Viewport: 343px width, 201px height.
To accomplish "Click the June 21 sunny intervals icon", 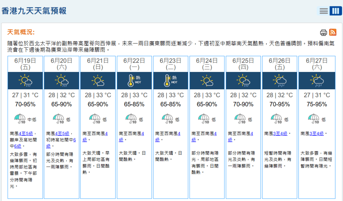I will coord(98,80).
